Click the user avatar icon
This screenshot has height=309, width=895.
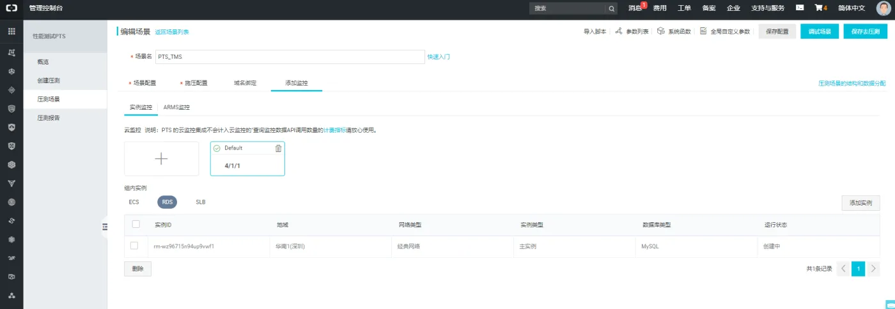click(x=883, y=8)
